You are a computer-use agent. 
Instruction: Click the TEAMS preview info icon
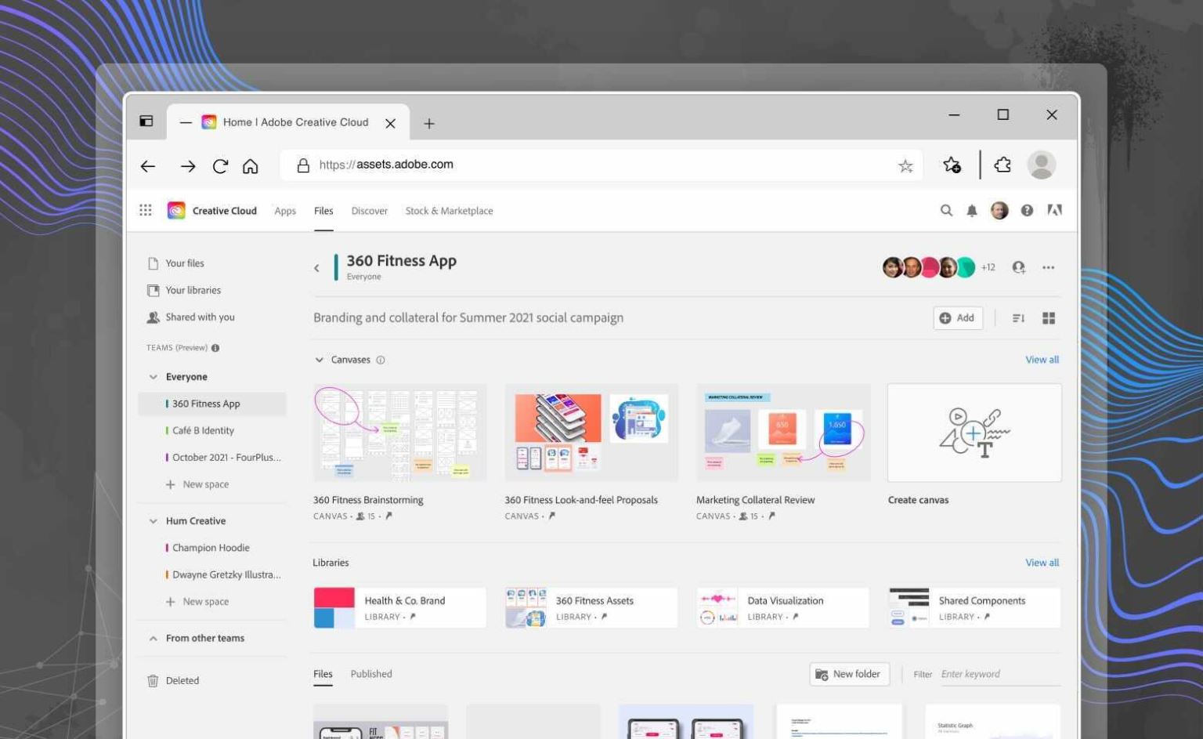(215, 348)
